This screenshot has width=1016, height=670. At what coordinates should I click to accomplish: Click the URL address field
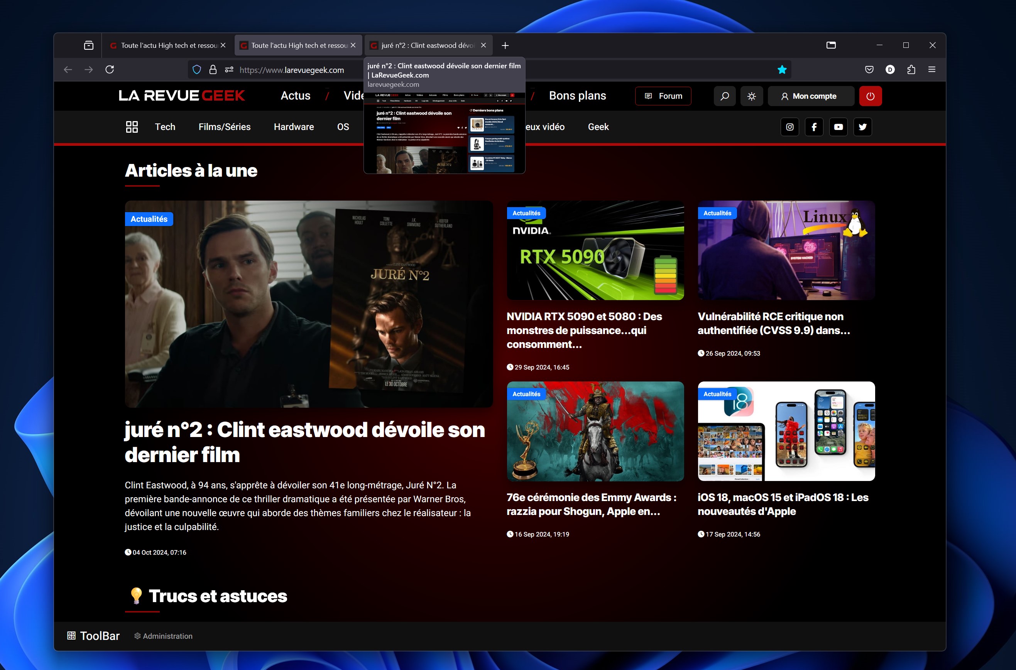click(291, 70)
